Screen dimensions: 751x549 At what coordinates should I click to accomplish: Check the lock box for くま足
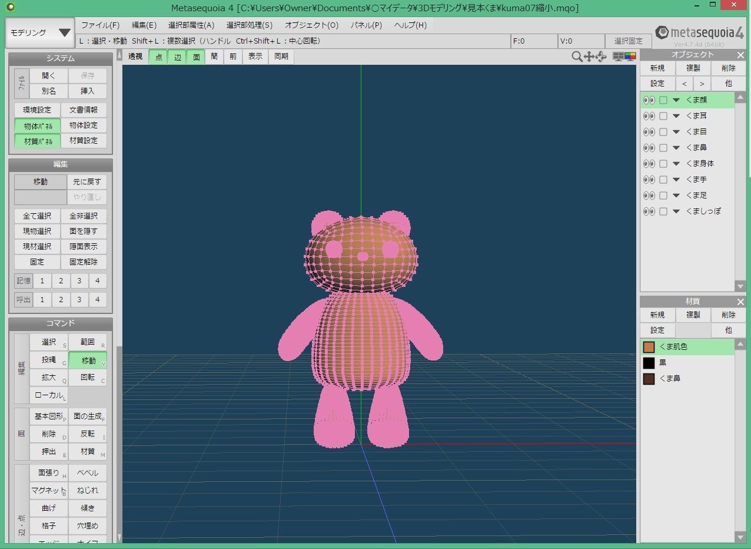click(x=663, y=196)
